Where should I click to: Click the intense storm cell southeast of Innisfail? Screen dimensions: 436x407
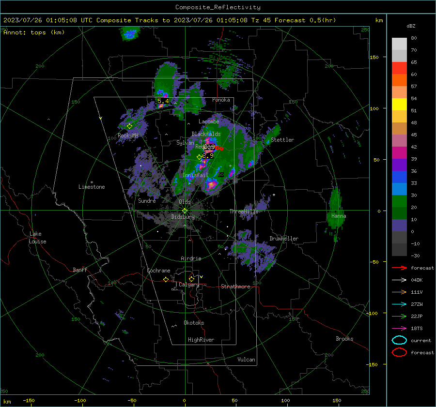[212, 184]
